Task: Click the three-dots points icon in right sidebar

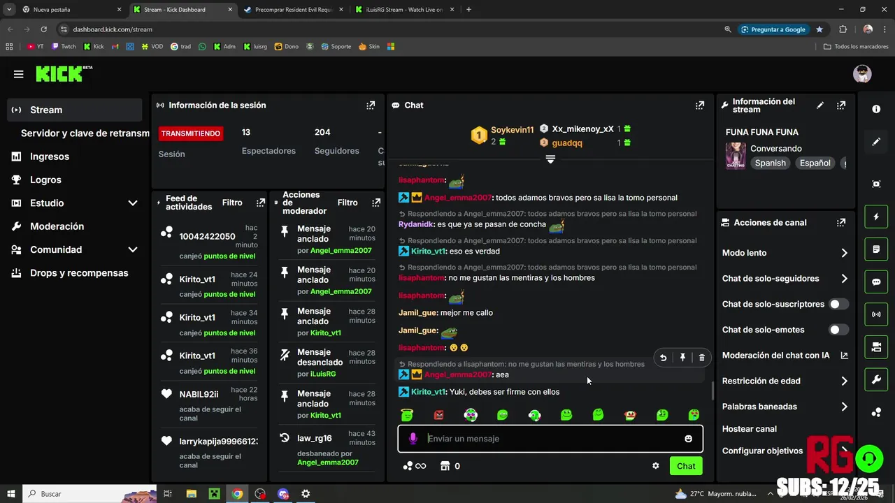Action: (876, 412)
